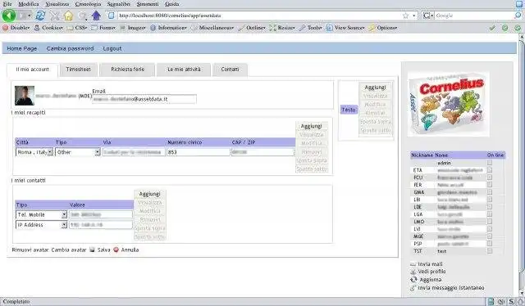The height and width of the screenshot is (306, 525).
Task: Click the Vedi profilo icon
Action: [x=413, y=272]
